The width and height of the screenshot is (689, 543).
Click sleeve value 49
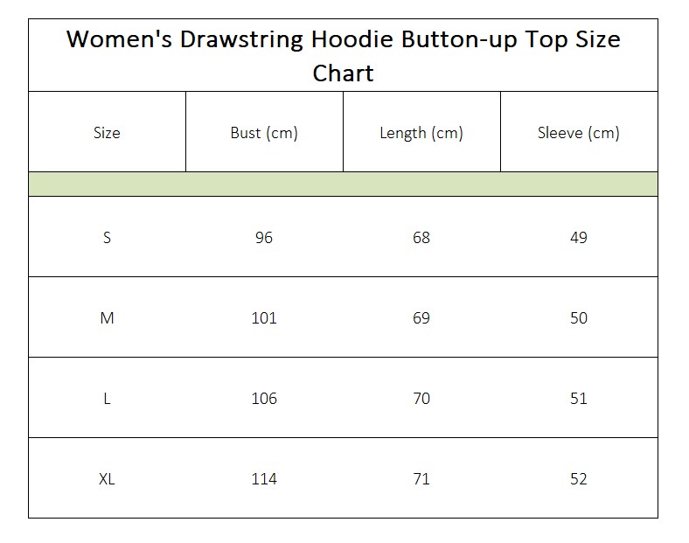[579, 237]
